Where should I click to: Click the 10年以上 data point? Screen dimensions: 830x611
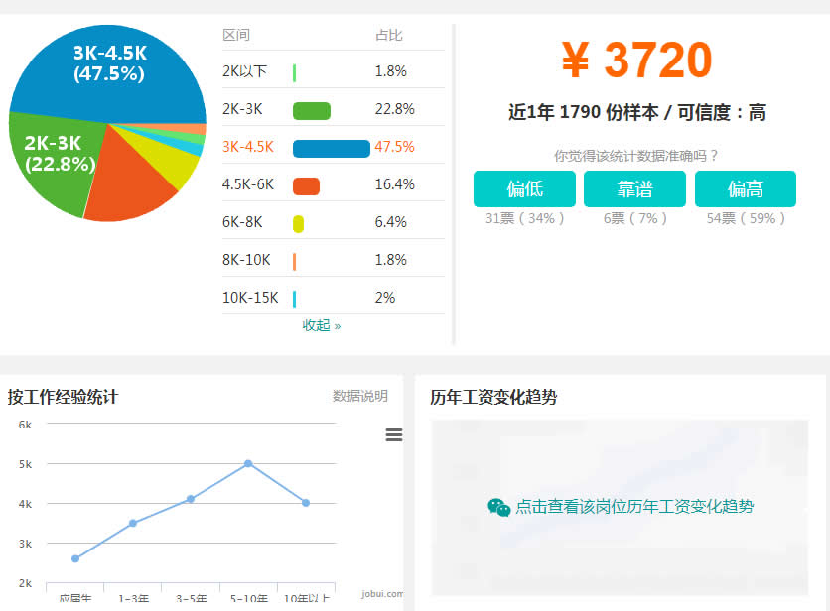pos(306,503)
